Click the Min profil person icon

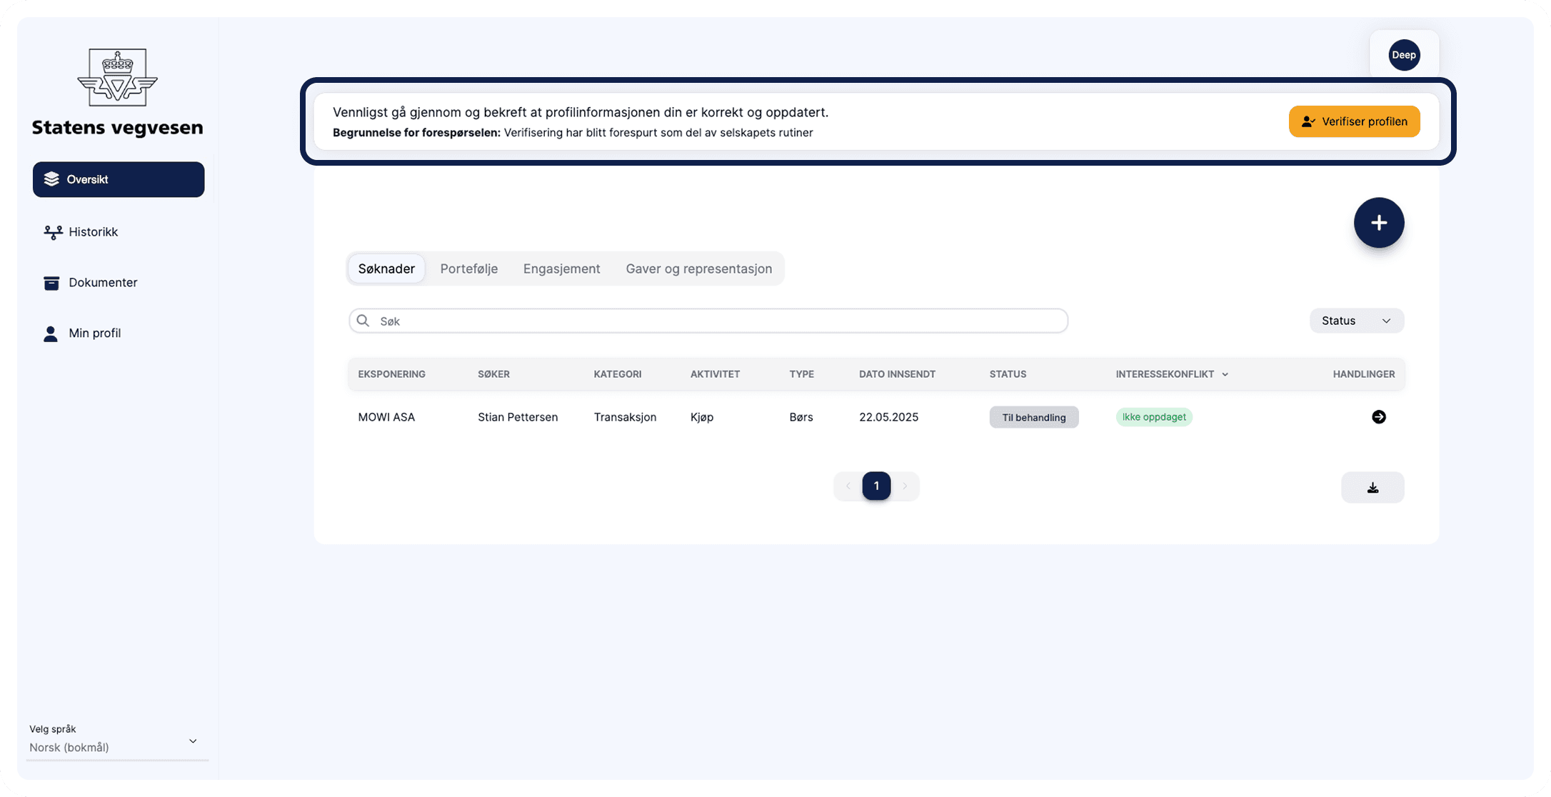[x=51, y=334]
